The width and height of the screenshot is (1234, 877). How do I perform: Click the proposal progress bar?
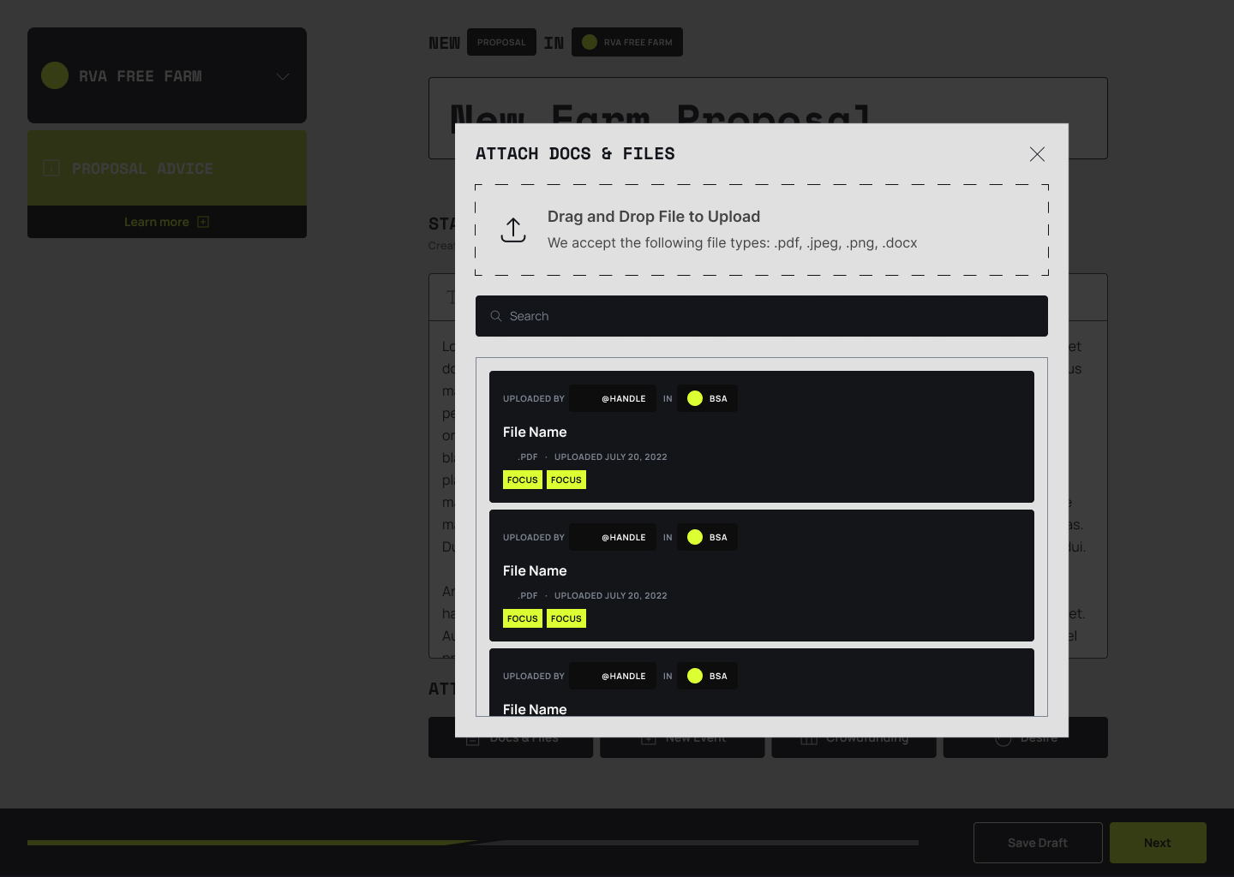click(473, 843)
